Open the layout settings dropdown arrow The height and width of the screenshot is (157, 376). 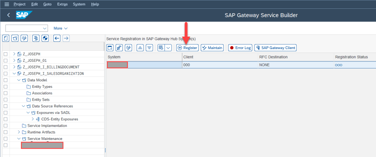[168, 48]
